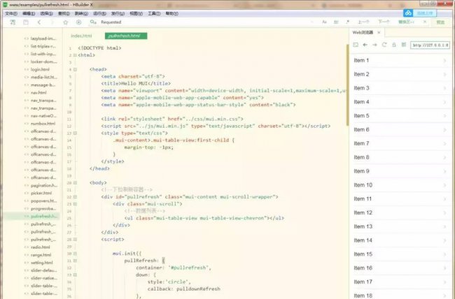Click the lock icon in browser panel toolbar

[x=394, y=45]
